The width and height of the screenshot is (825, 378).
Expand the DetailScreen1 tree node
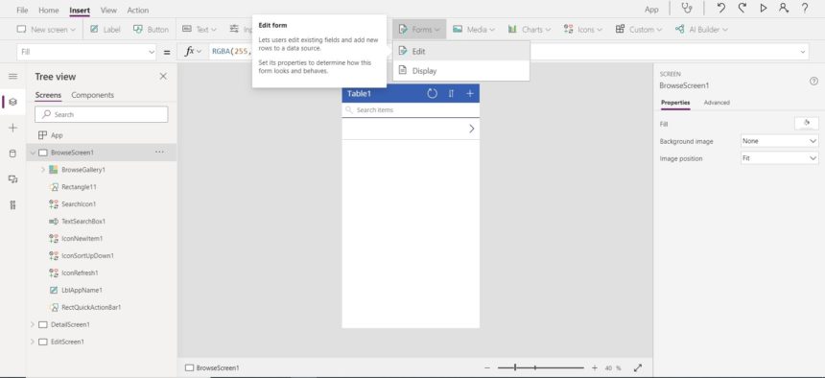pyautogui.click(x=33, y=324)
